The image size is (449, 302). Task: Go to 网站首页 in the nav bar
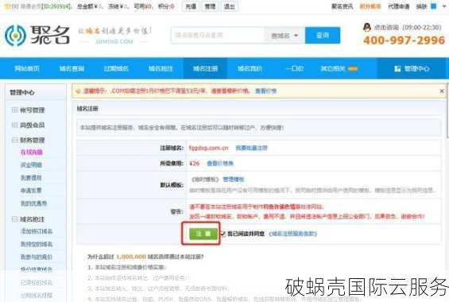click(x=27, y=68)
